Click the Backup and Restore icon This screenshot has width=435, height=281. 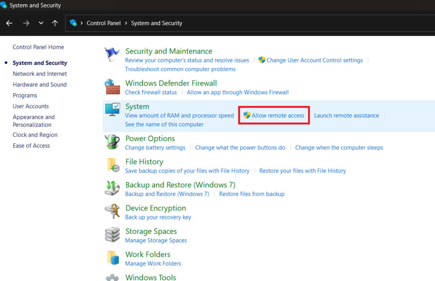112,188
